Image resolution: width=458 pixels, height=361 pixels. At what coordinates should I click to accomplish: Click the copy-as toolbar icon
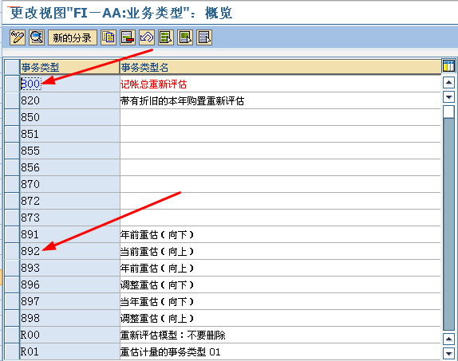tap(109, 37)
